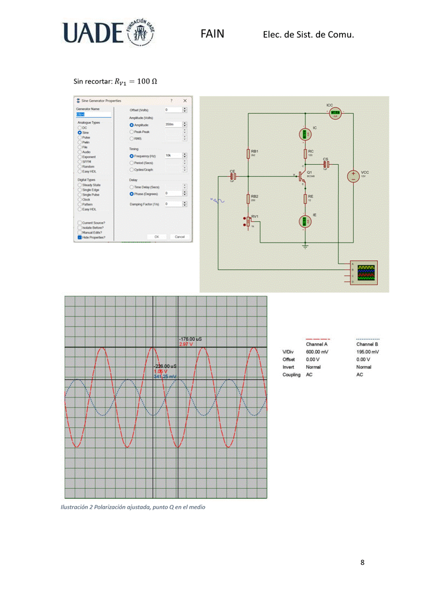Choose the Peak-Peak amplitude option
The height and width of the screenshot is (602, 425).
tap(131, 131)
